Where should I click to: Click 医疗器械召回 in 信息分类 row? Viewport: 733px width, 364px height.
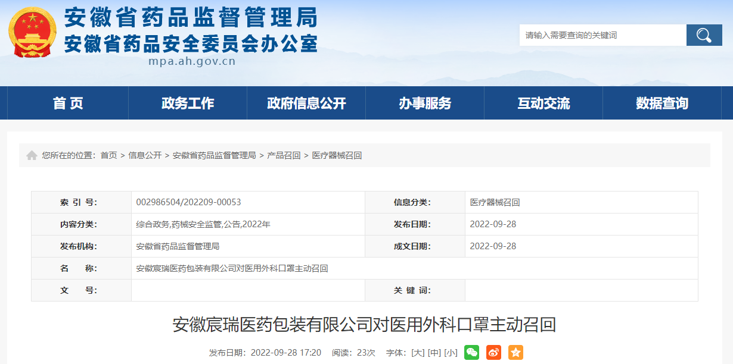[495, 202]
